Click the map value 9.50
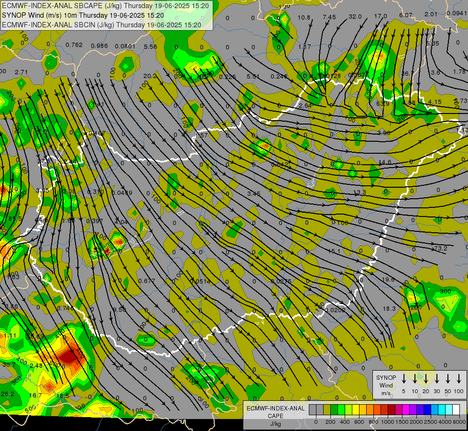This screenshot has height=431, width=468. tap(120, 310)
